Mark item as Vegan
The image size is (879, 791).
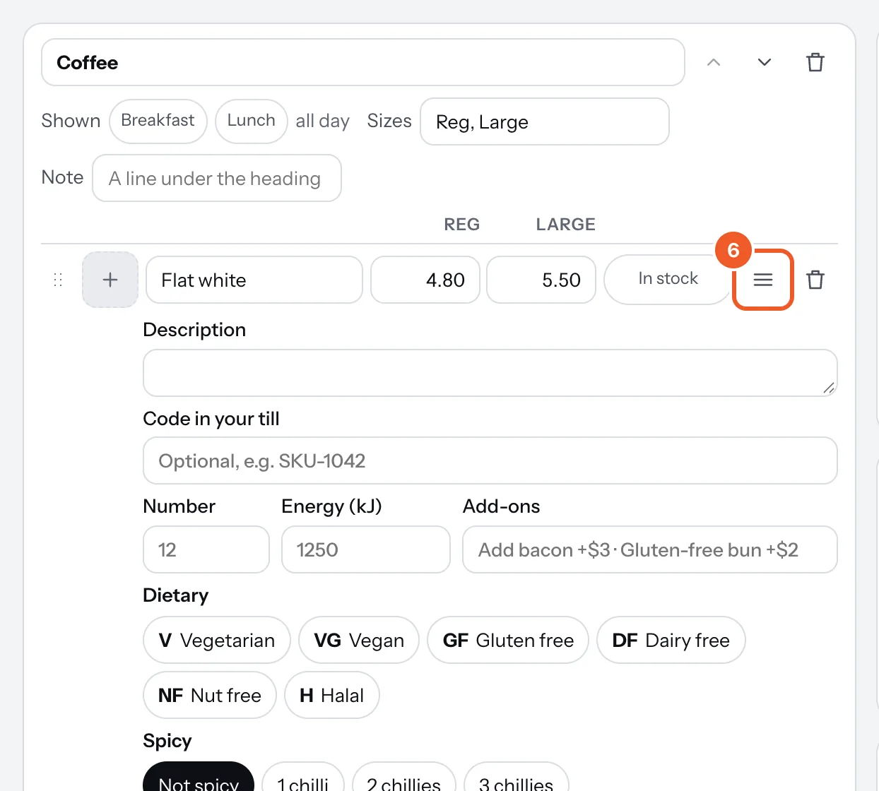click(x=359, y=640)
